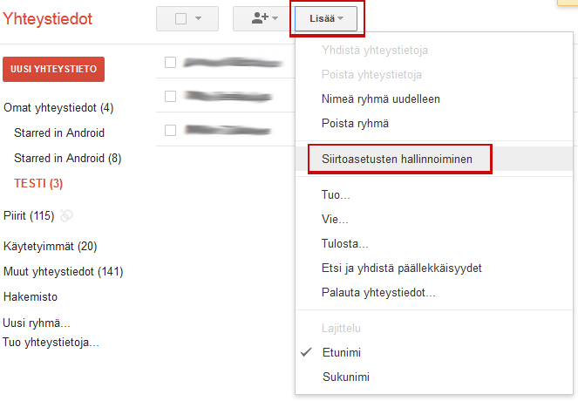Viewport: 578px width, 401px height.
Task: Collapse the Lisää dropdown menu
Action: pyautogui.click(x=327, y=18)
